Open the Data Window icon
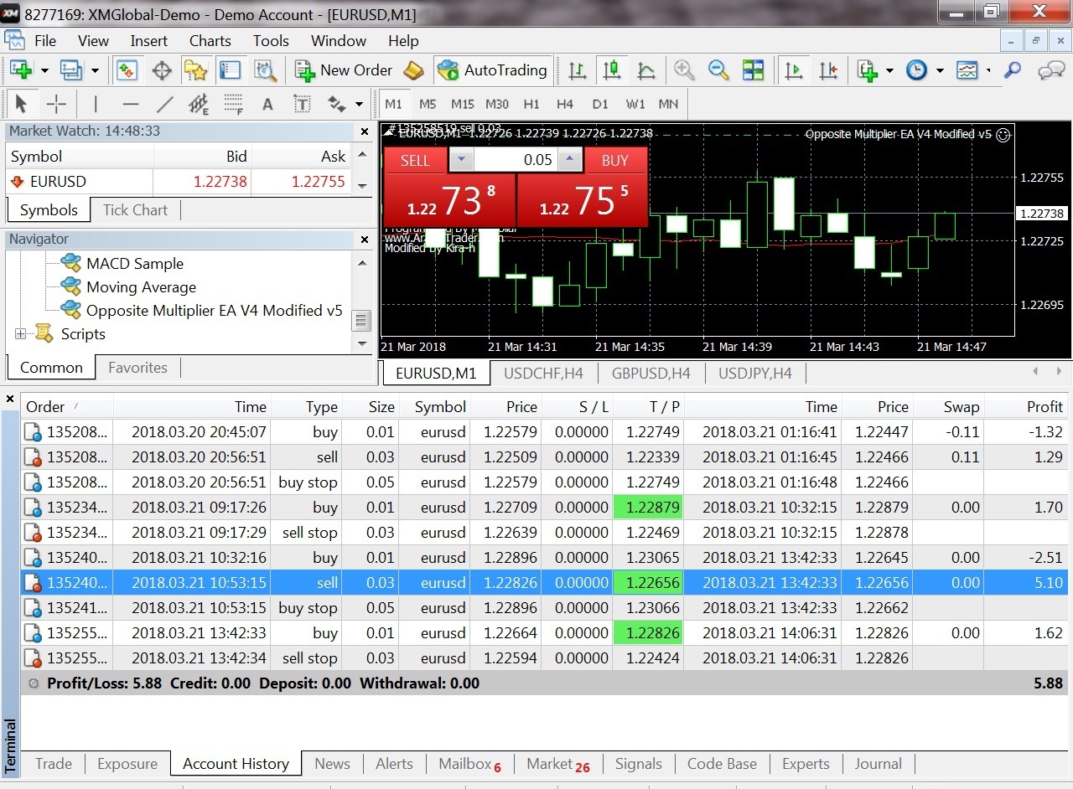The width and height of the screenshot is (1073, 789). point(162,70)
